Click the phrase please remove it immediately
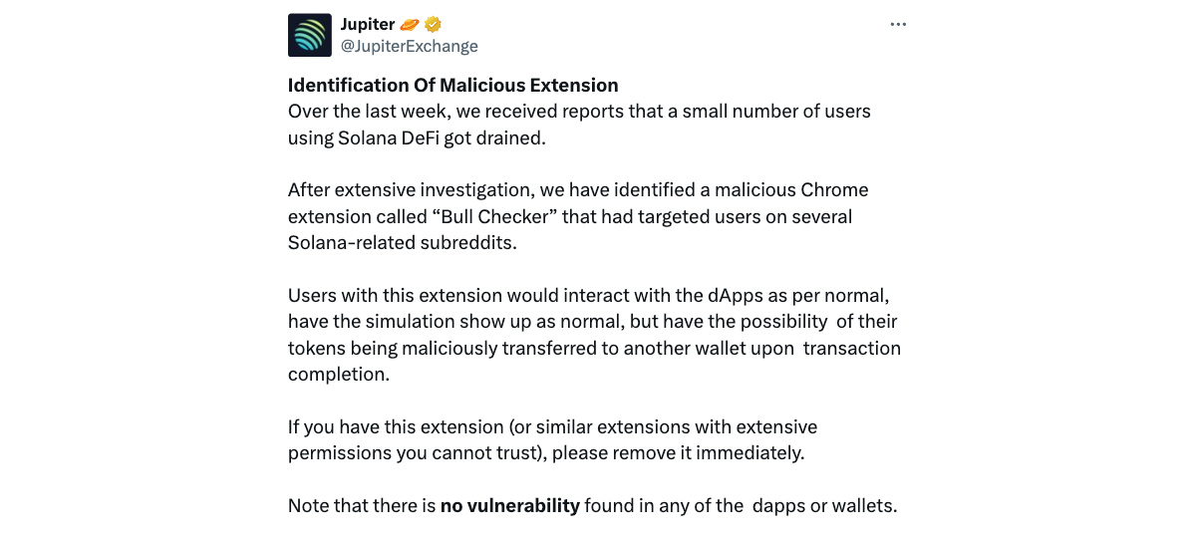Image resolution: width=1196 pixels, height=540 pixels. pos(678,453)
